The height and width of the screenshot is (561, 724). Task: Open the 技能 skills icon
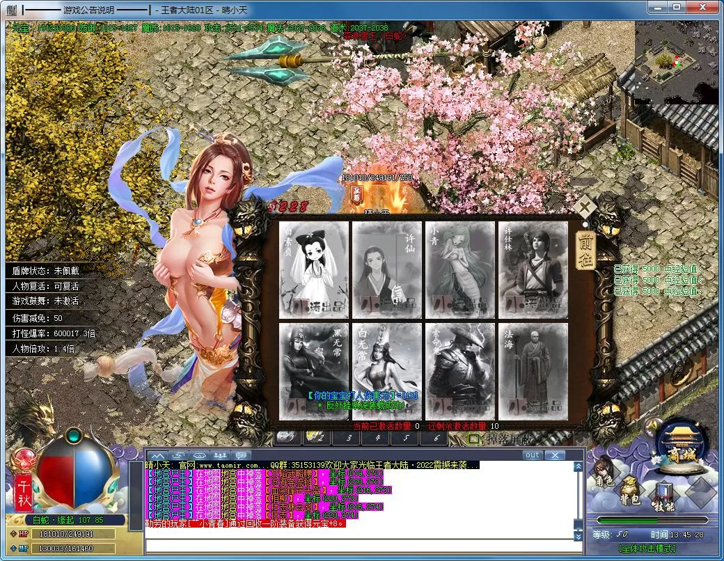tap(663, 497)
